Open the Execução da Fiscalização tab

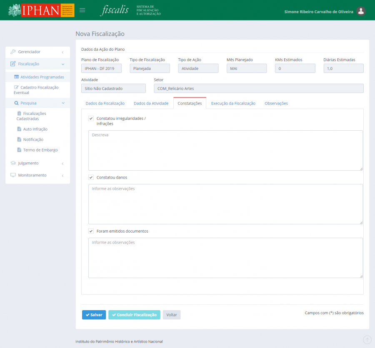[x=233, y=103]
